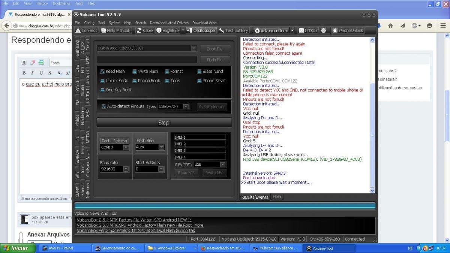Expand the arrow beside Advanced form
The width and height of the screenshot is (450, 253).
point(292,30)
